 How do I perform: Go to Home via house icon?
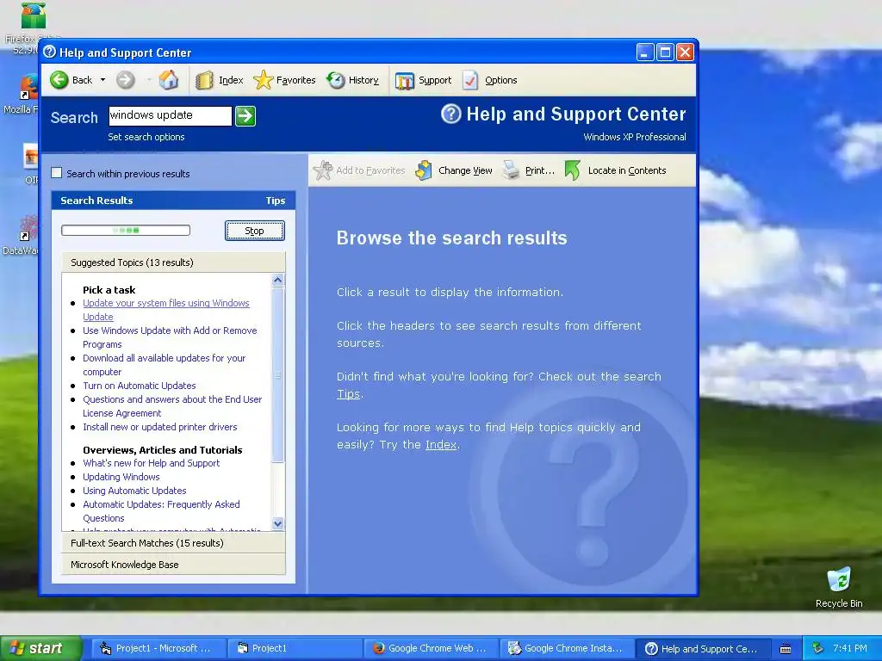[168, 80]
